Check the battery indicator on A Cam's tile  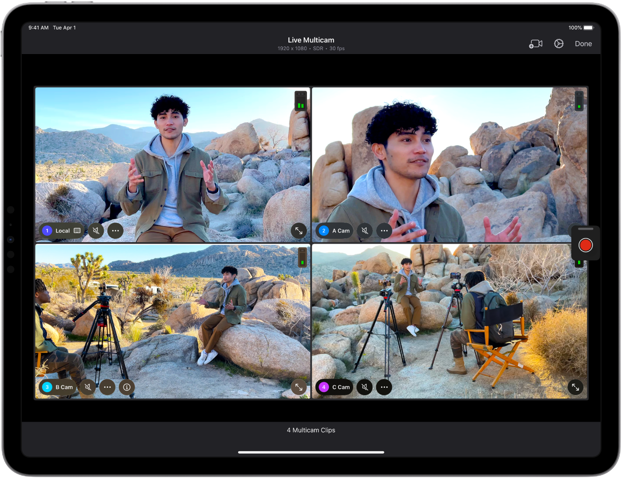coord(579,101)
